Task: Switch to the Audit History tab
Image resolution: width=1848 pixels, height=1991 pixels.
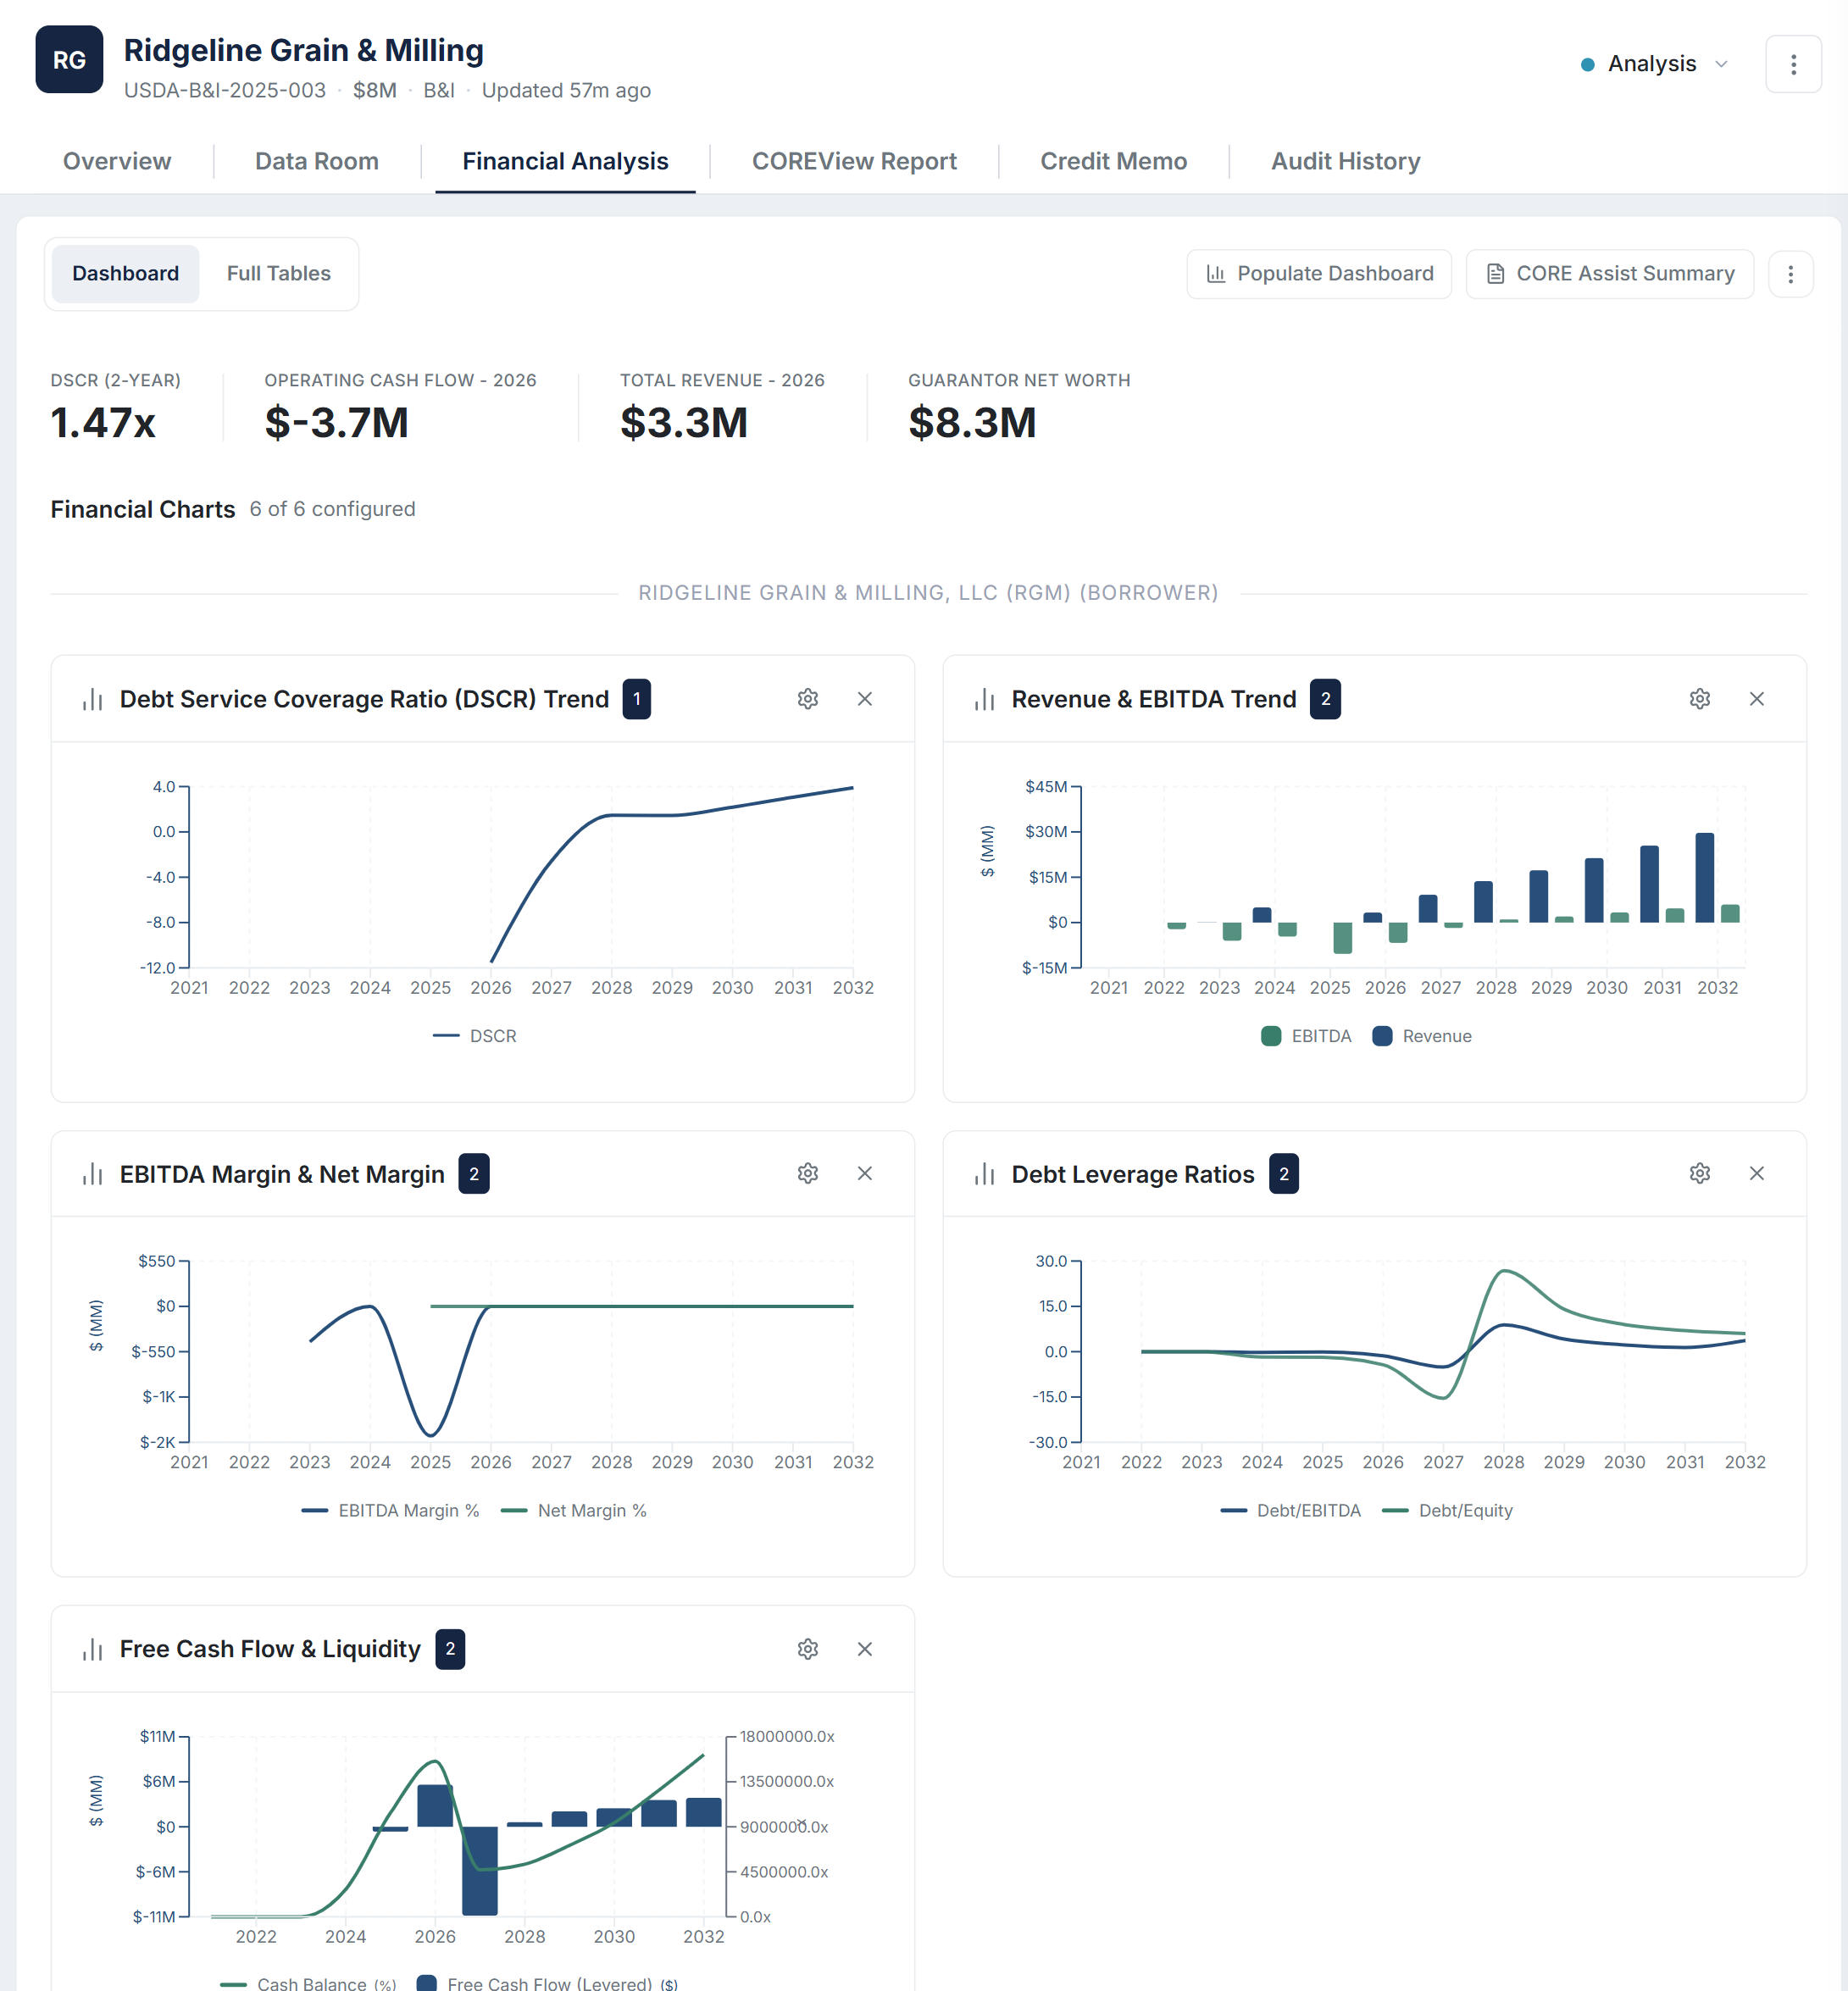Action: pos(1345,161)
